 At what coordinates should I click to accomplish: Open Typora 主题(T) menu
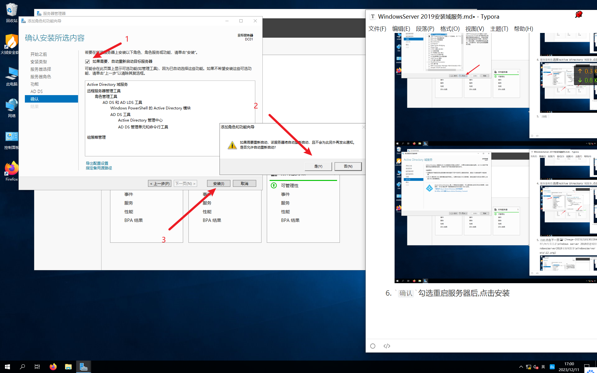click(x=499, y=29)
